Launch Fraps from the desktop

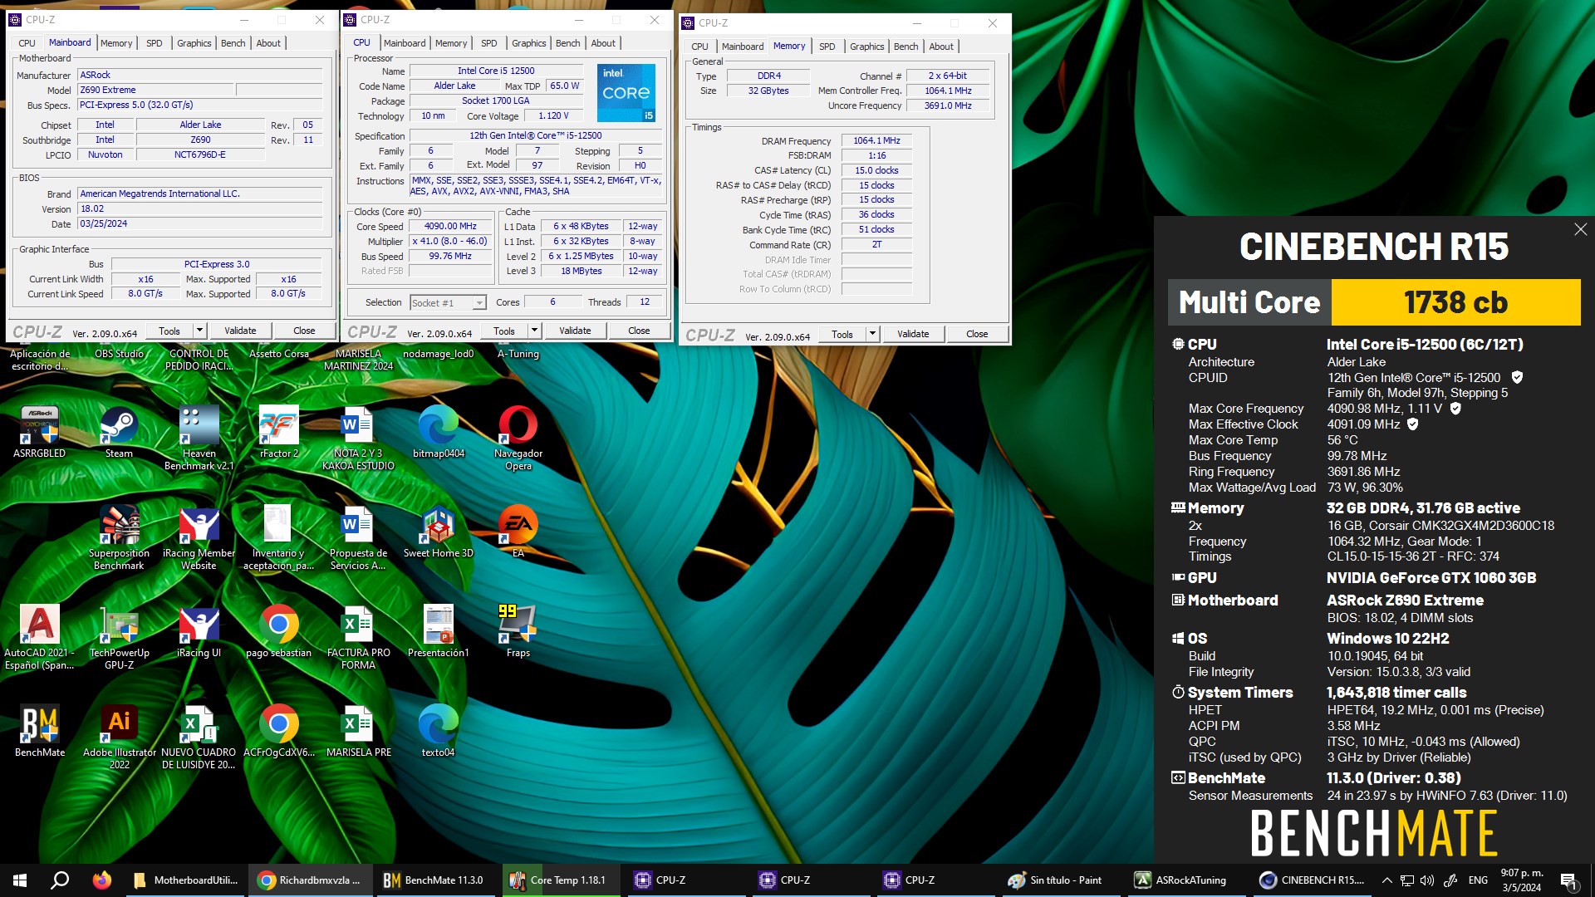(518, 631)
